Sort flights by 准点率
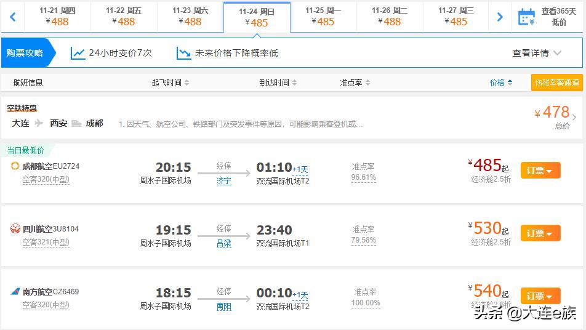This screenshot has width=586, height=330. point(355,82)
